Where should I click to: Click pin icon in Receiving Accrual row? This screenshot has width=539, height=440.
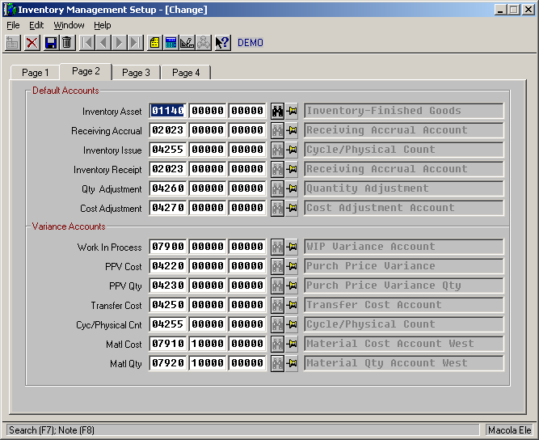coord(292,130)
